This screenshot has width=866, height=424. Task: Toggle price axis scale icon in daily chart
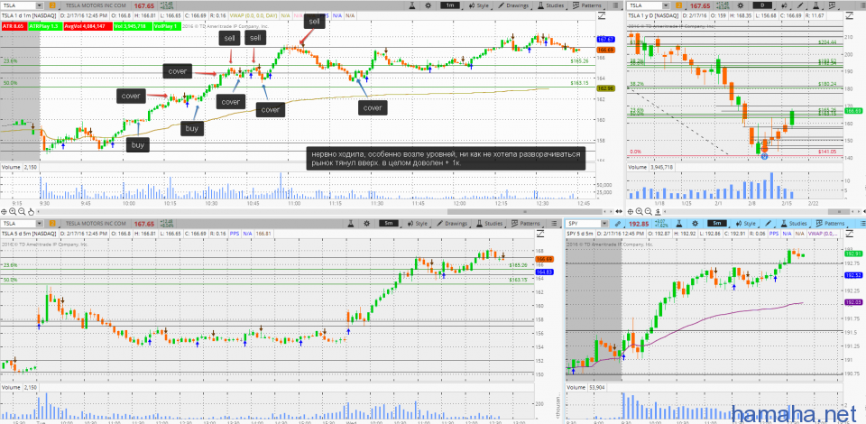(850, 15)
